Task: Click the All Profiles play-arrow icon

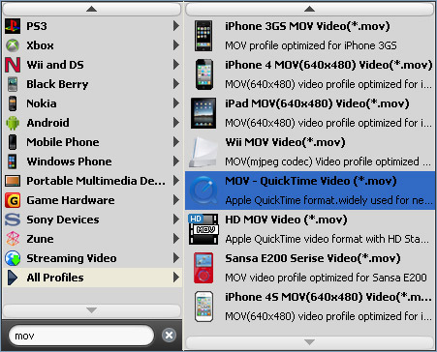Action: coord(13,278)
